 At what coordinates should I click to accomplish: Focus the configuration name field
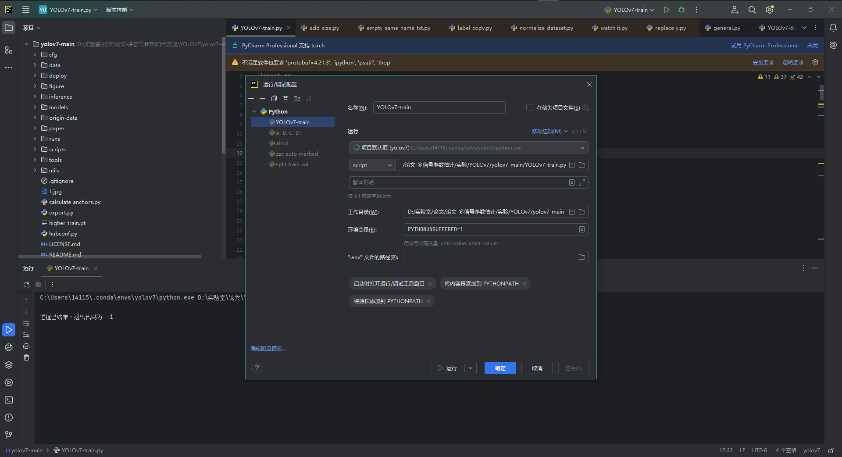(x=439, y=107)
